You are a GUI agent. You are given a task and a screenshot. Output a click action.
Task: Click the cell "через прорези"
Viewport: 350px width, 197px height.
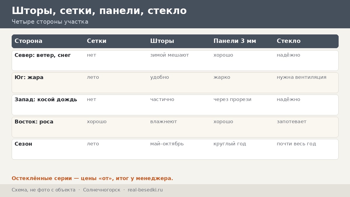tap(232, 100)
